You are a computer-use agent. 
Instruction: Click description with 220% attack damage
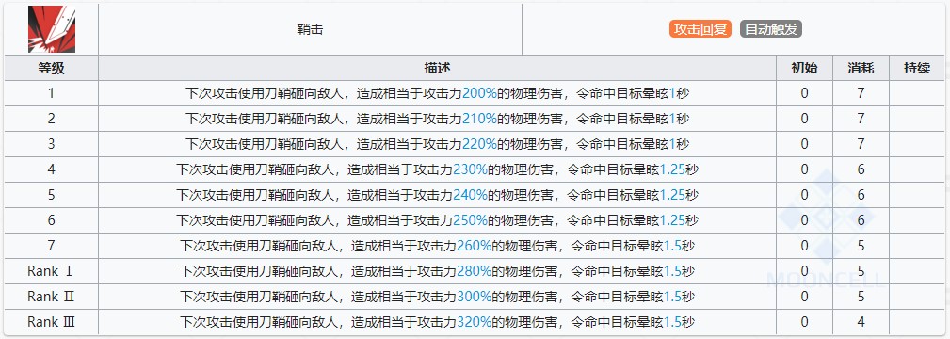[x=438, y=144]
